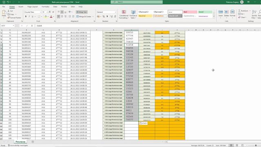The height and width of the screenshot is (147, 261).
Task: Open the Format cells button
Action: click(232, 13)
